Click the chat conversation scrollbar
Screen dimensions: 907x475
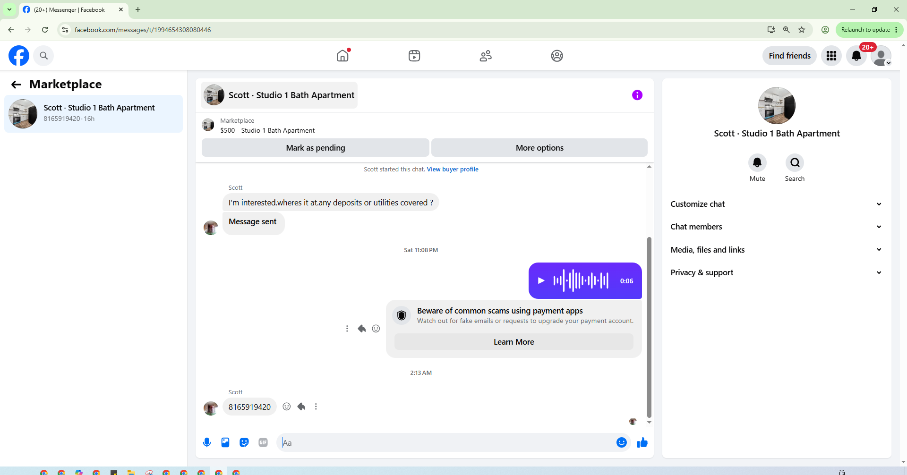click(649, 328)
